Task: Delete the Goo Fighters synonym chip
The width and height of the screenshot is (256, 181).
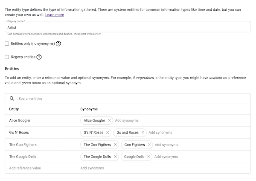Action: coord(149,145)
